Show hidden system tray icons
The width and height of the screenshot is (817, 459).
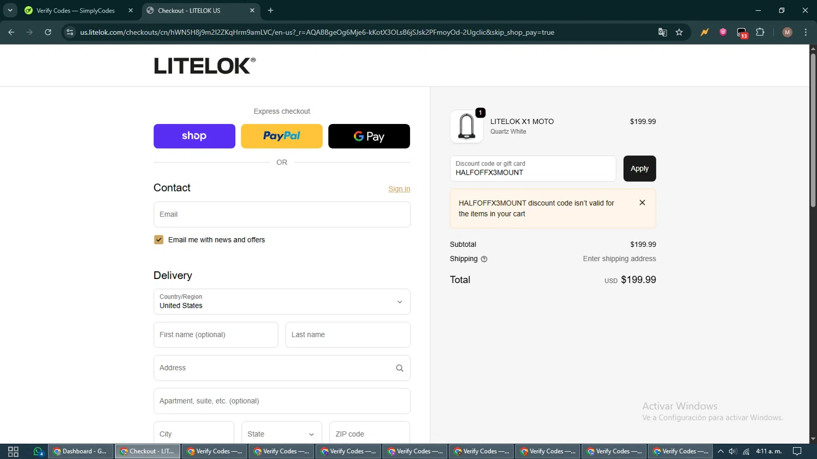[721, 451]
